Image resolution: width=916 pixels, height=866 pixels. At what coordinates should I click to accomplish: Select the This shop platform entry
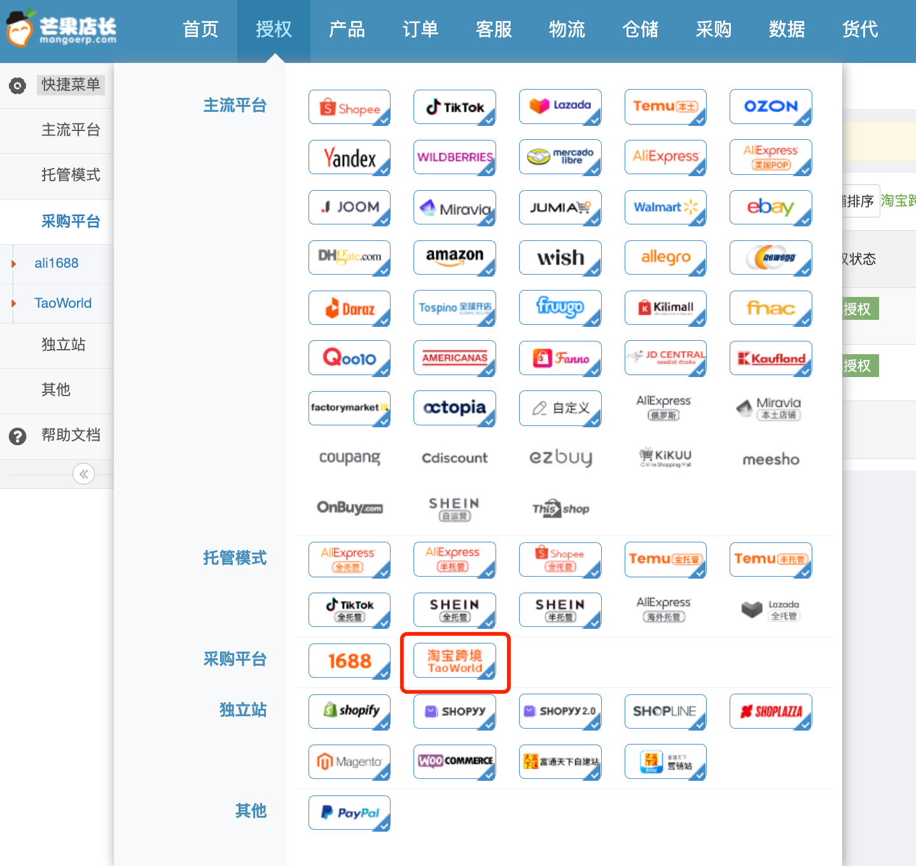(x=560, y=508)
